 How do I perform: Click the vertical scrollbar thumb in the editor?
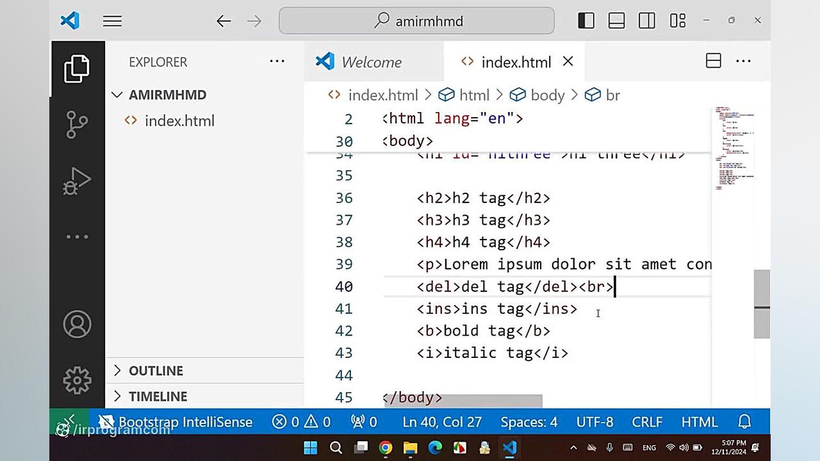762,304
